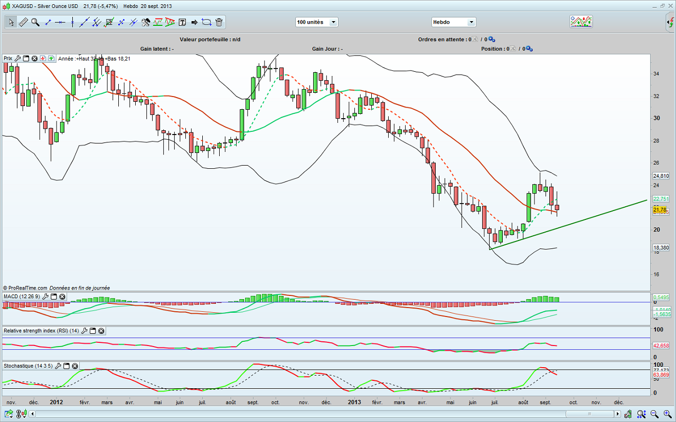The height and width of the screenshot is (422, 676).
Task: Select the text annotation tool
Action: 182,22
